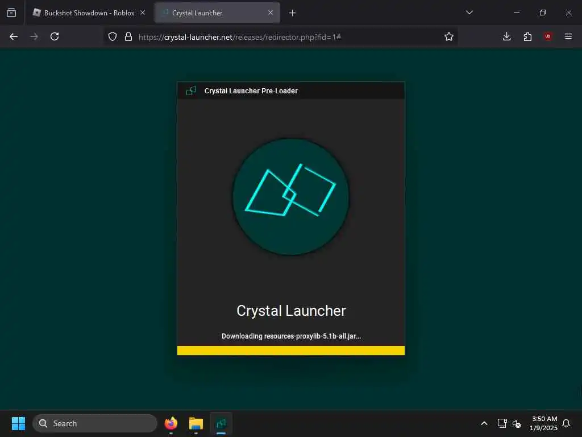Screen dimensions: 582x437
Task: Open the extensions puzzle icon
Action: click(527, 36)
